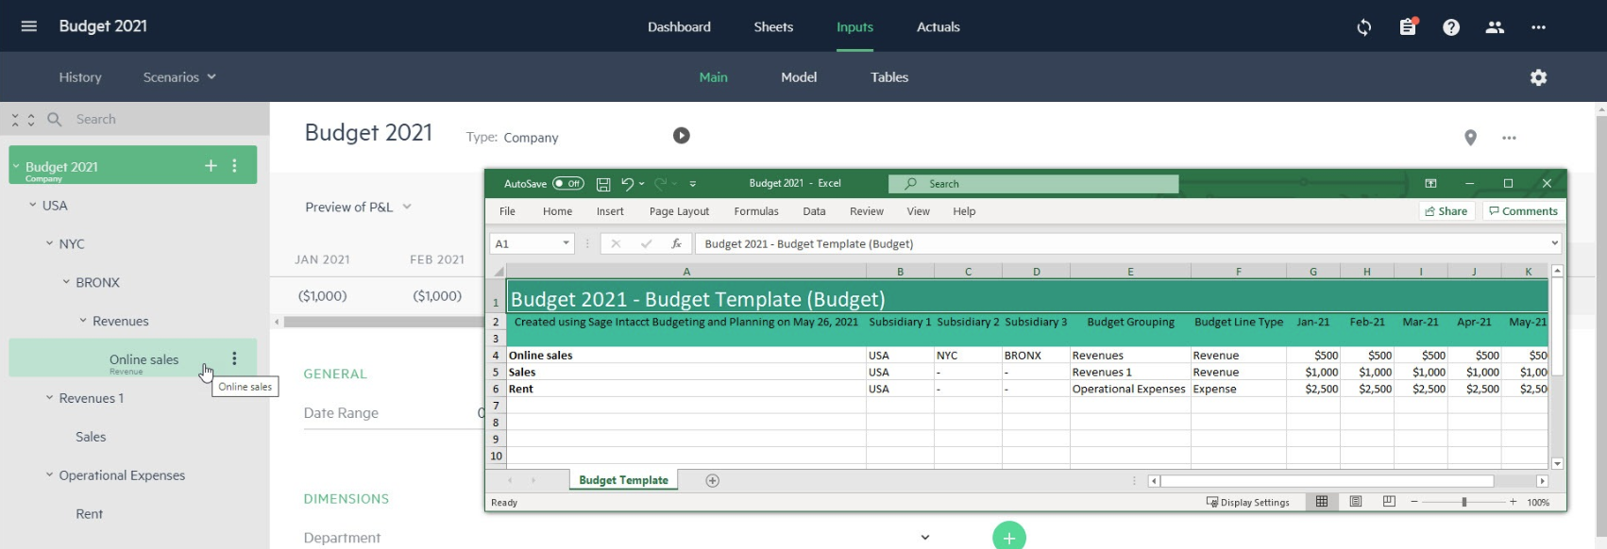Open Online sales row kebab menu
1607x549 pixels.
(235, 358)
